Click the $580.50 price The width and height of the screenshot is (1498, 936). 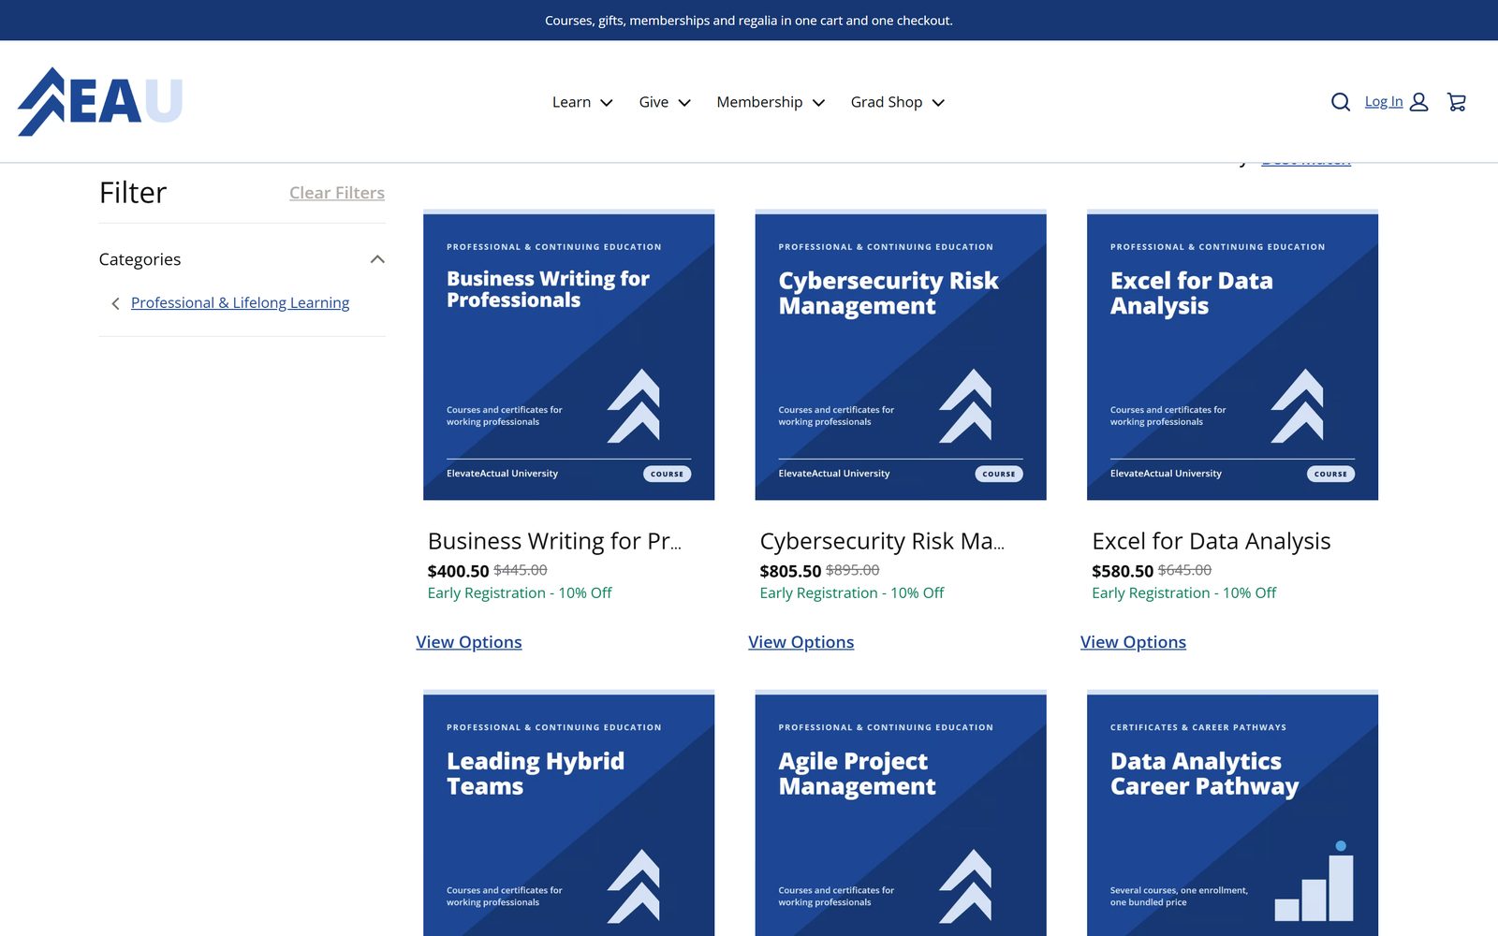click(1123, 571)
